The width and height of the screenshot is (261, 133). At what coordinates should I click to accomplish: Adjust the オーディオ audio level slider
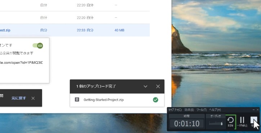(x=216, y=124)
